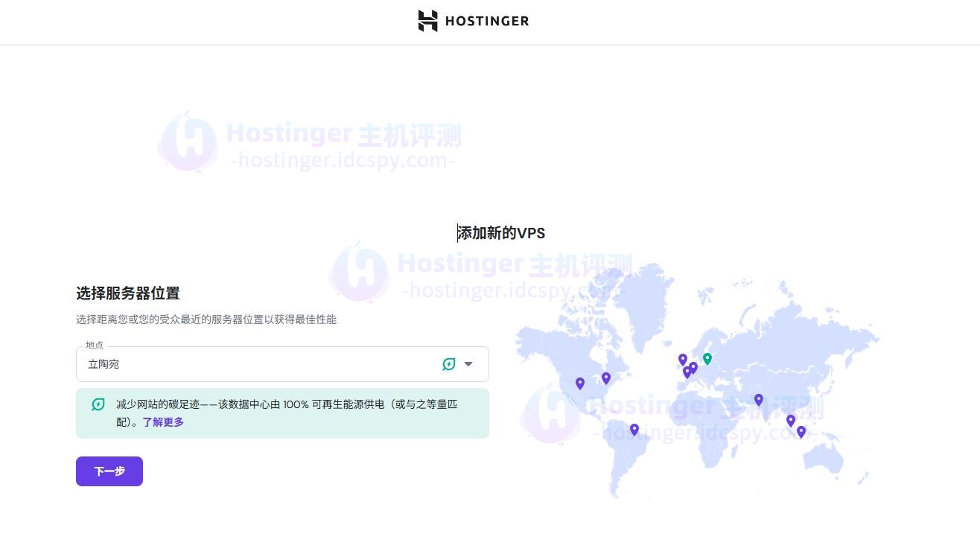Viewport: 980px width, 557px height.
Task: Click the Netherlands map pin in Europe
Action: pos(693,366)
